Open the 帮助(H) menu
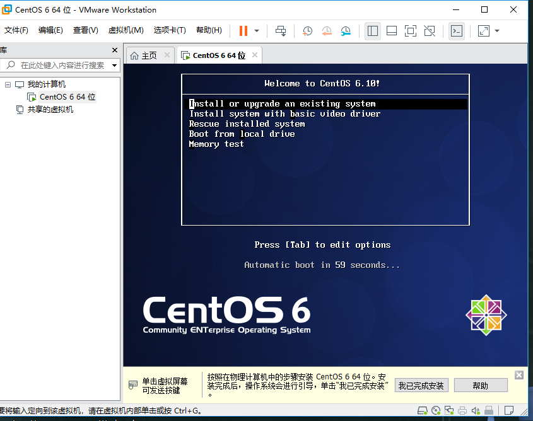 [x=209, y=30]
